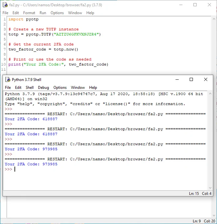Close the Python 3.7.9 Shell window

coord(205,79)
